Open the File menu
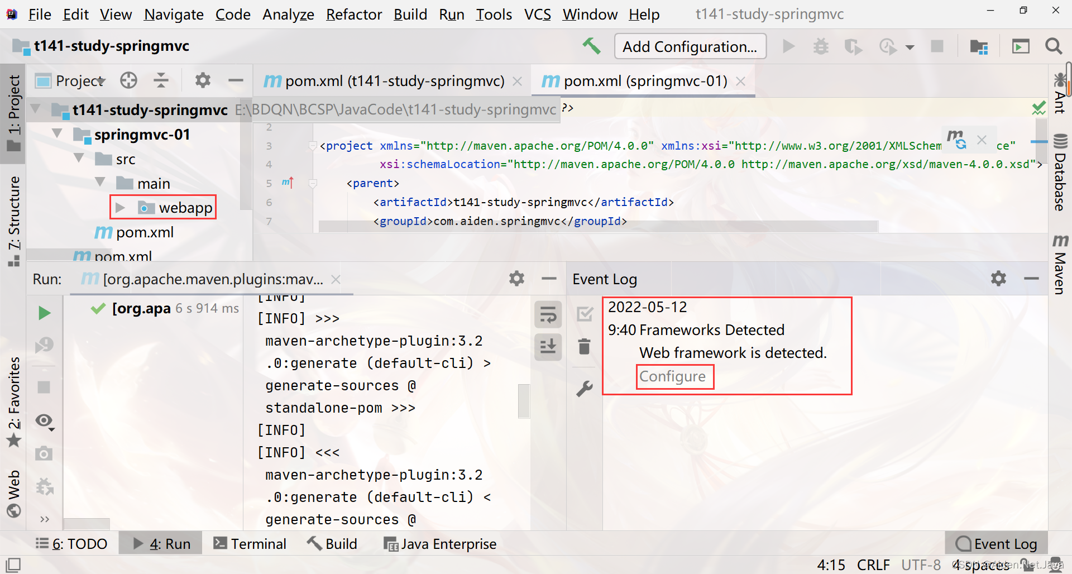Screen dimensions: 1072x574 (x=40, y=14)
